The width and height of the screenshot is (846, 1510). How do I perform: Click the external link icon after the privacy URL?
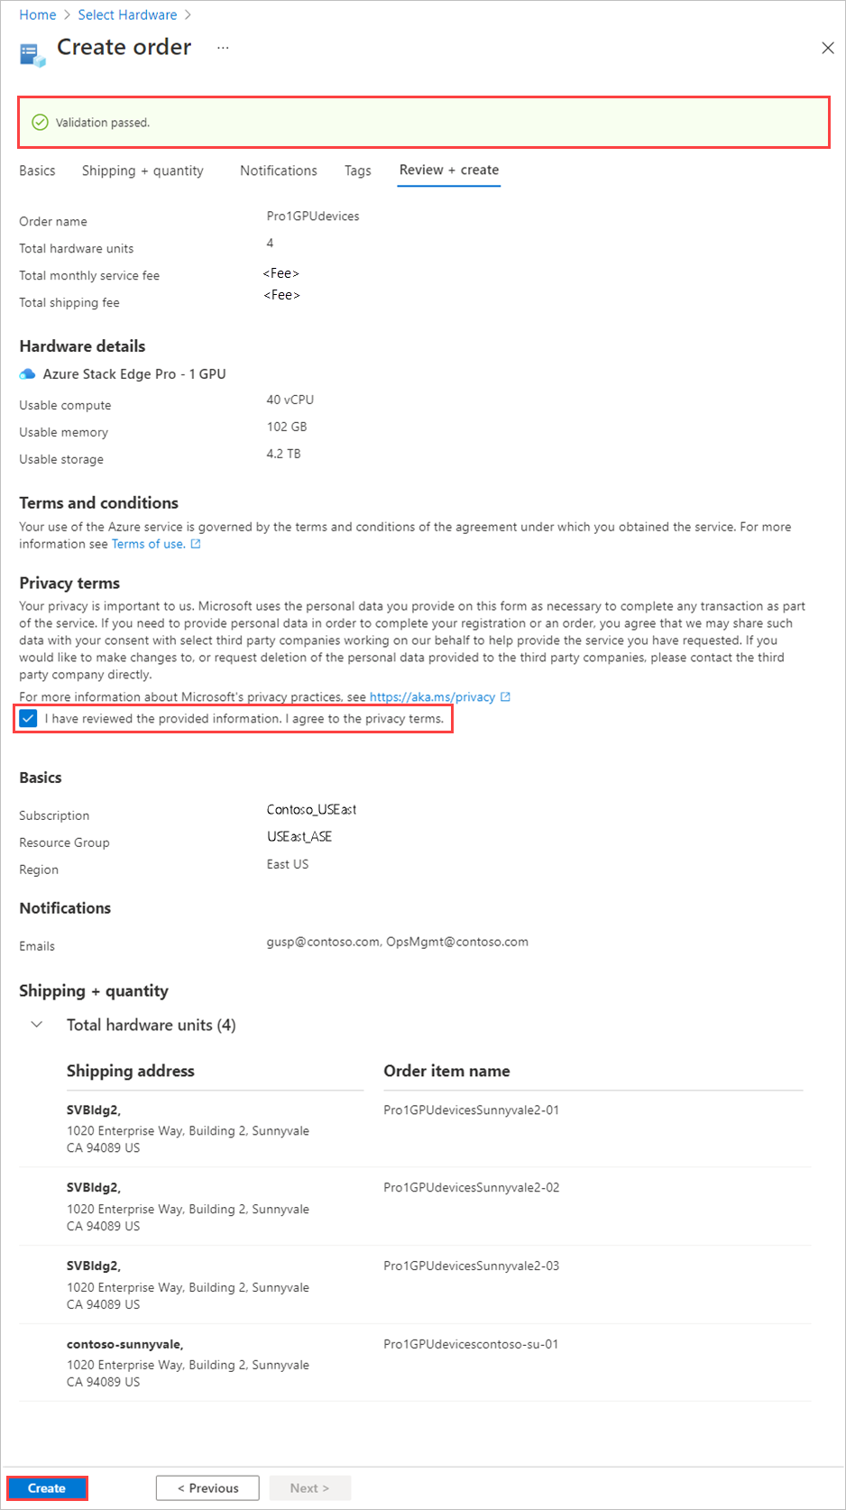point(505,696)
